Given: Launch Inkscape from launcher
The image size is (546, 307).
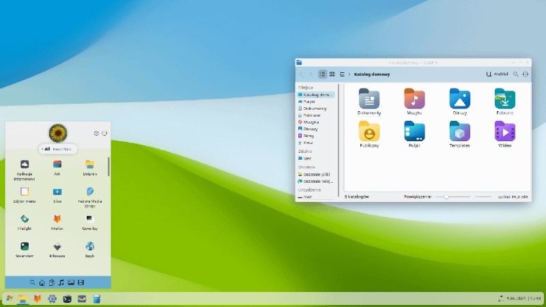Looking at the screenshot, I should pos(57,250).
